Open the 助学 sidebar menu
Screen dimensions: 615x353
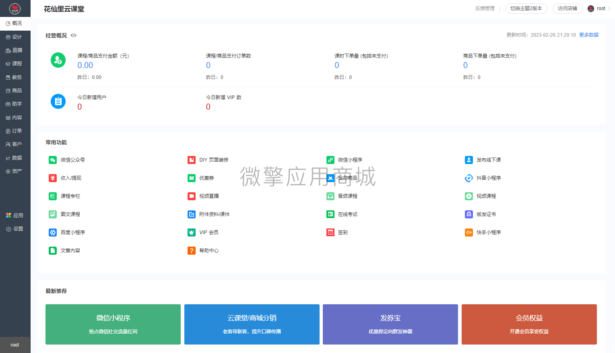(x=15, y=104)
